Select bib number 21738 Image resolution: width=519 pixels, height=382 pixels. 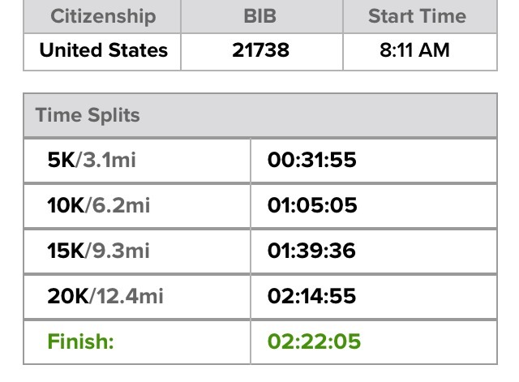click(260, 50)
